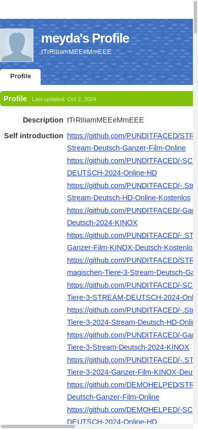Image resolution: width=198 pixels, height=429 pixels.
Task: Click the vertical scrollbar thumb
Action: pos(195,17)
